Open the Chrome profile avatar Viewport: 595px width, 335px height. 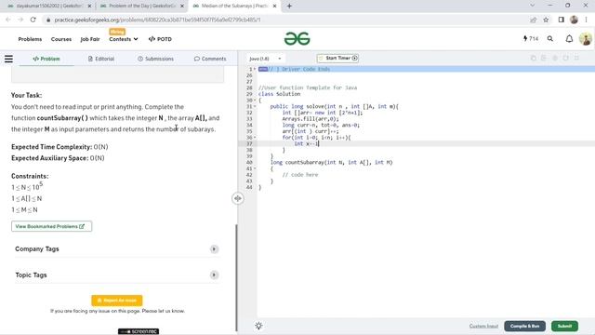tap(574, 20)
